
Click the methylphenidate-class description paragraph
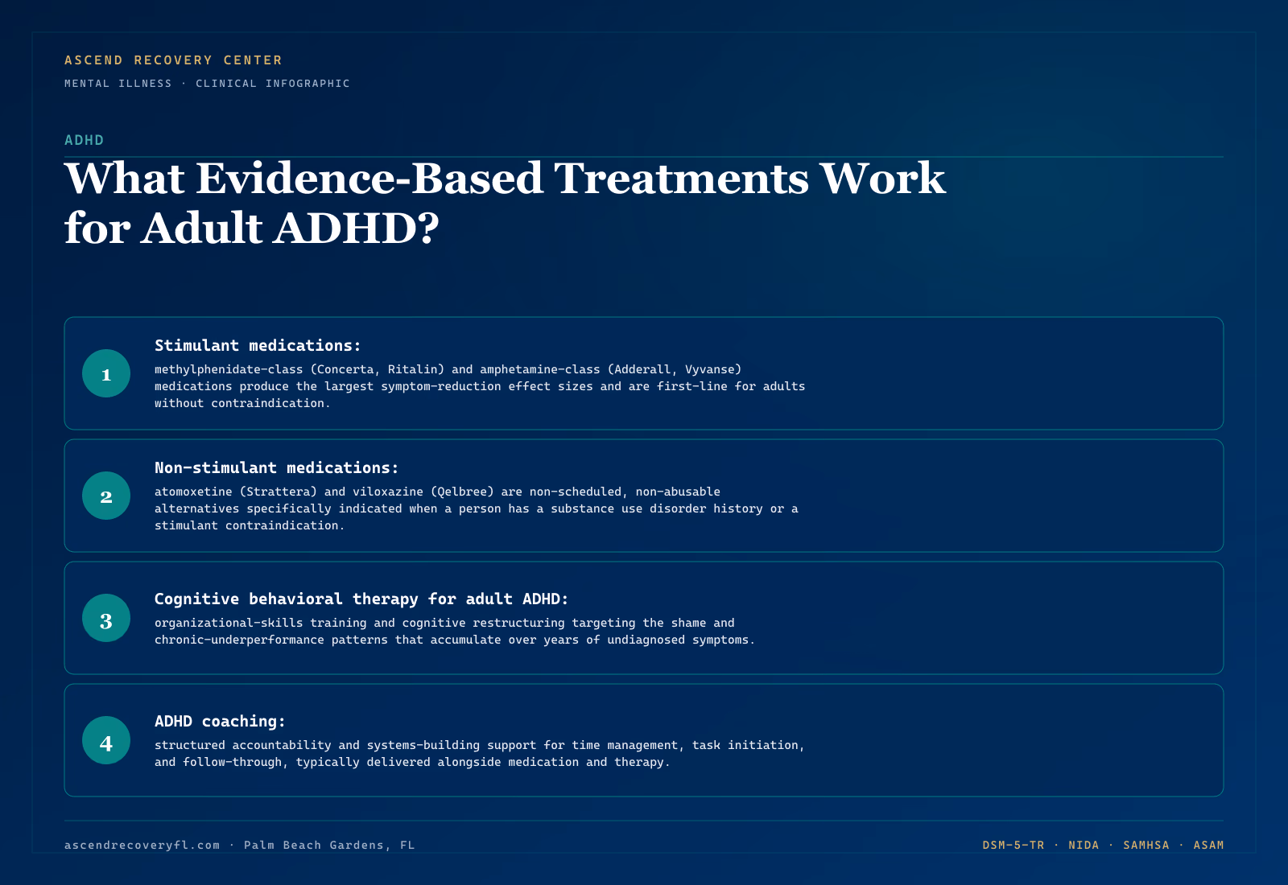480,386
